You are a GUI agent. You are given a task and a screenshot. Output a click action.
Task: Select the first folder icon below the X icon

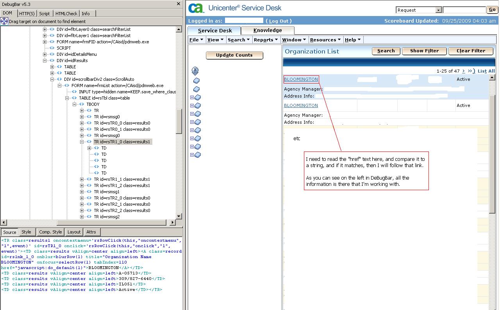tap(196, 80)
